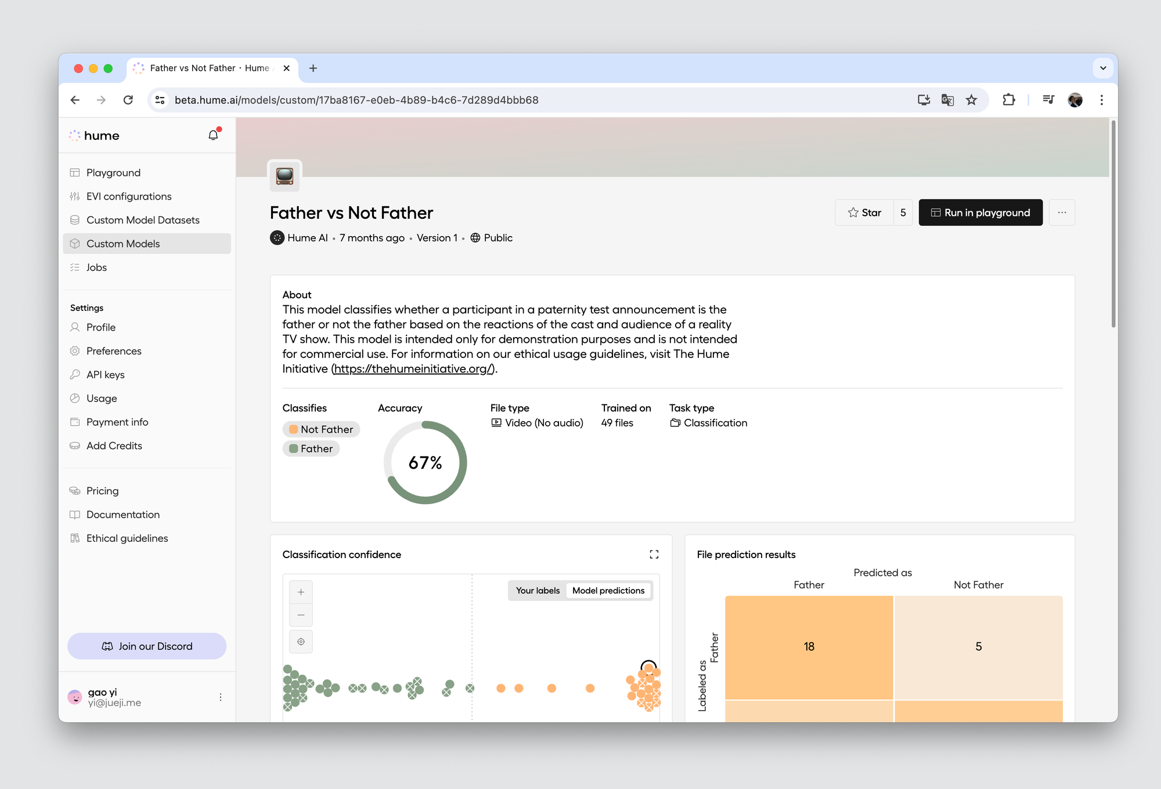The height and width of the screenshot is (789, 1161).
Task: Zoom out on the confidence plot
Action: [301, 615]
